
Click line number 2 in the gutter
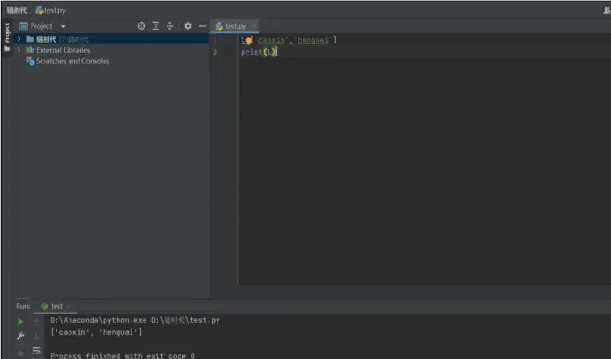coord(215,52)
